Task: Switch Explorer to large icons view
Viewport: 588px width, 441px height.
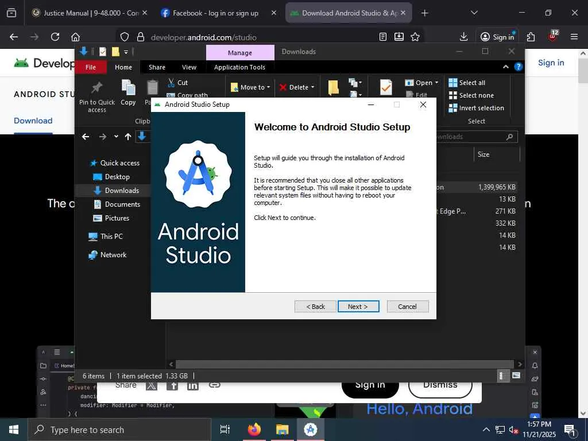Action: point(516,376)
